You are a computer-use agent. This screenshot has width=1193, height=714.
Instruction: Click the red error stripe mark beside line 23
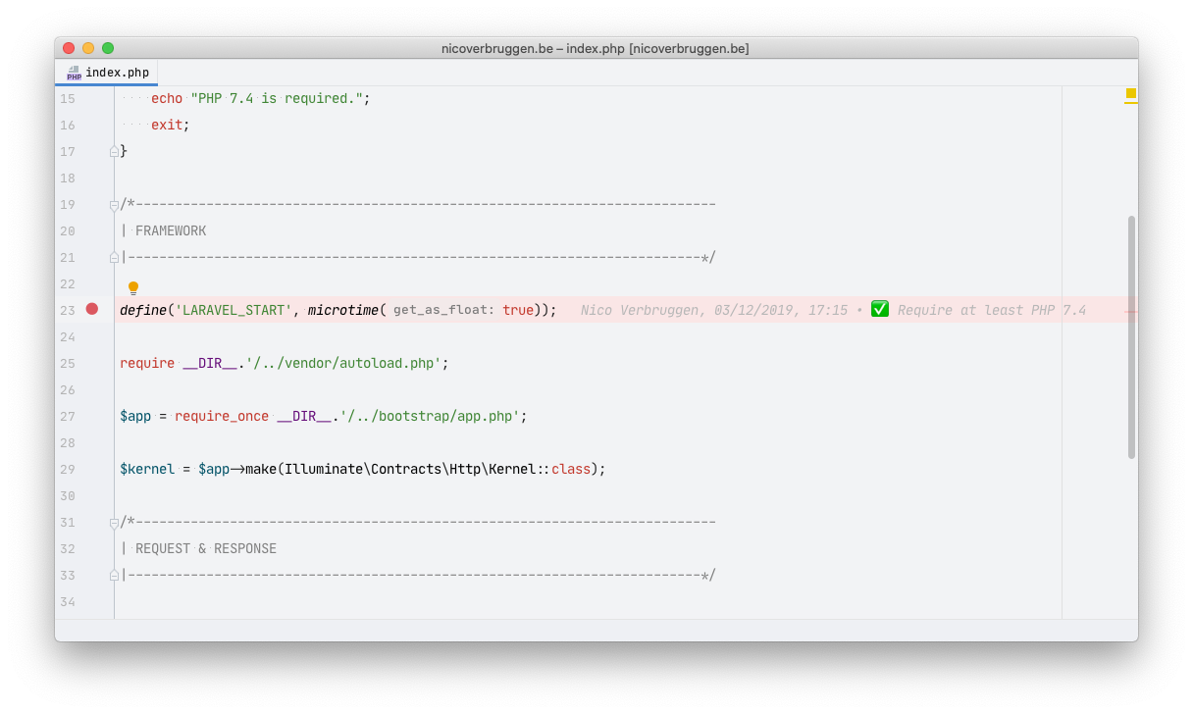1131,310
